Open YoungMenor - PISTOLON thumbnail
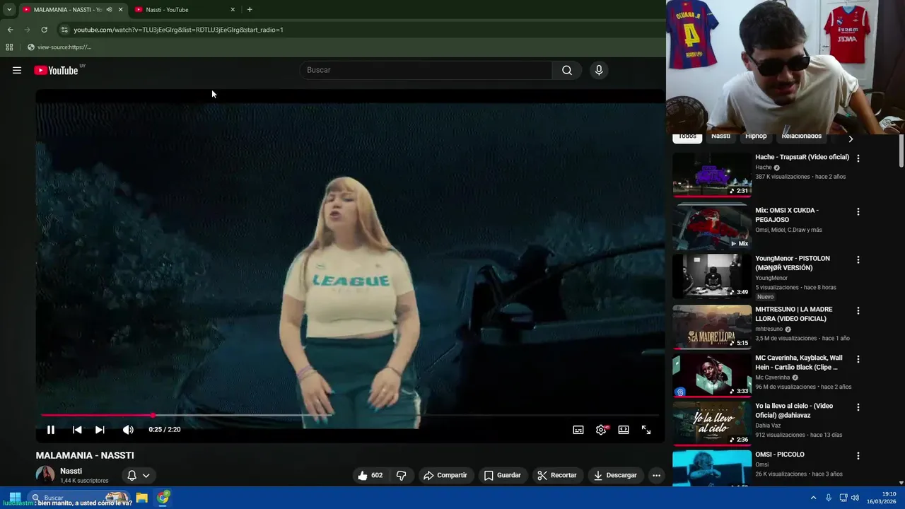 coord(712,276)
